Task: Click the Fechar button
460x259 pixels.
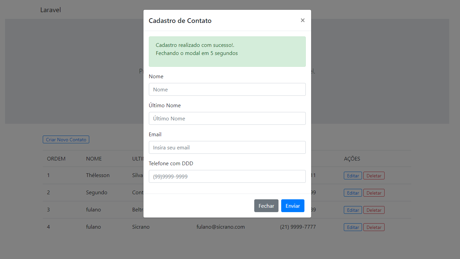Action: point(266,206)
